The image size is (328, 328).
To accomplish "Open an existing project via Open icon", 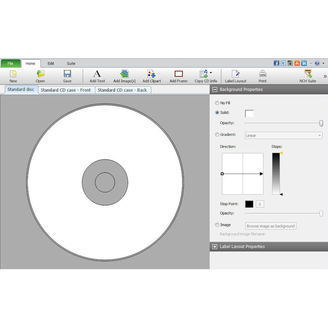I will 40,76.
